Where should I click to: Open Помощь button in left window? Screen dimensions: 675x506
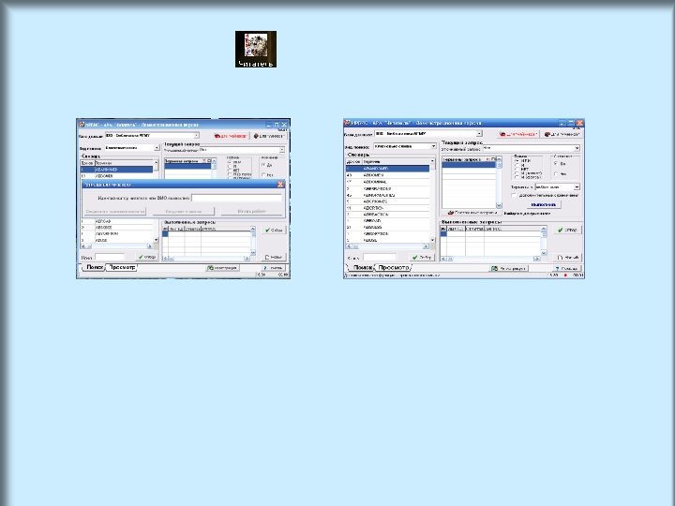[x=273, y=268]
